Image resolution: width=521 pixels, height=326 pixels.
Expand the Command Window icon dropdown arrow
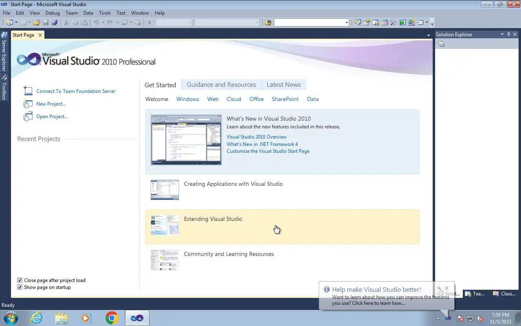click(x=427, y=22)
